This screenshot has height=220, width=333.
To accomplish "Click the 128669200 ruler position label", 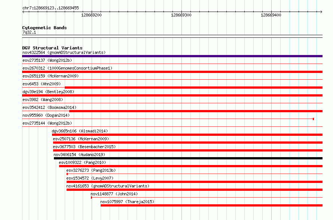I will 91,15.
